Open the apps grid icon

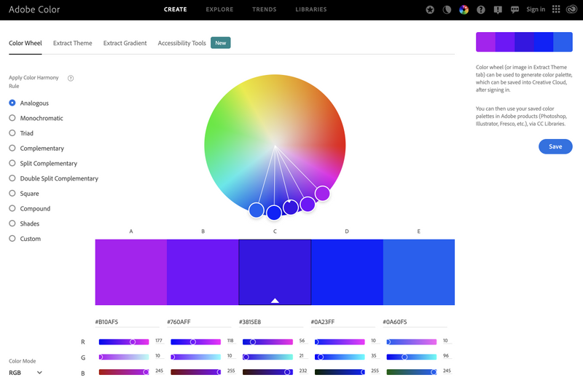[x=556, y=9]
